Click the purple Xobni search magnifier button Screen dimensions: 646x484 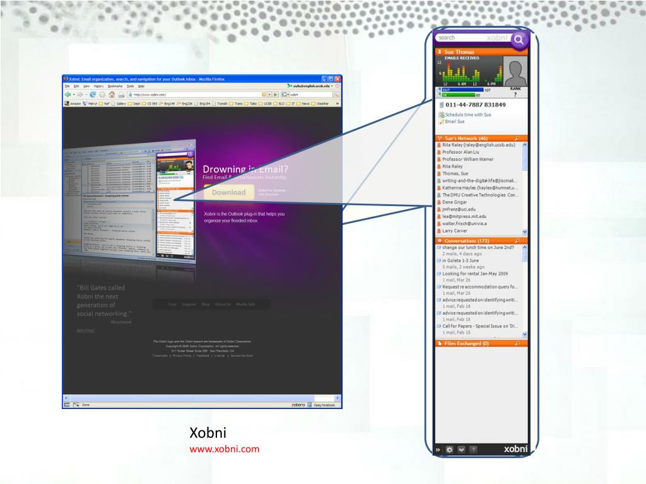519,40
